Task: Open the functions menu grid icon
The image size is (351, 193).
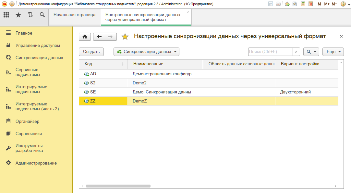Action: (x=6, y=15)
